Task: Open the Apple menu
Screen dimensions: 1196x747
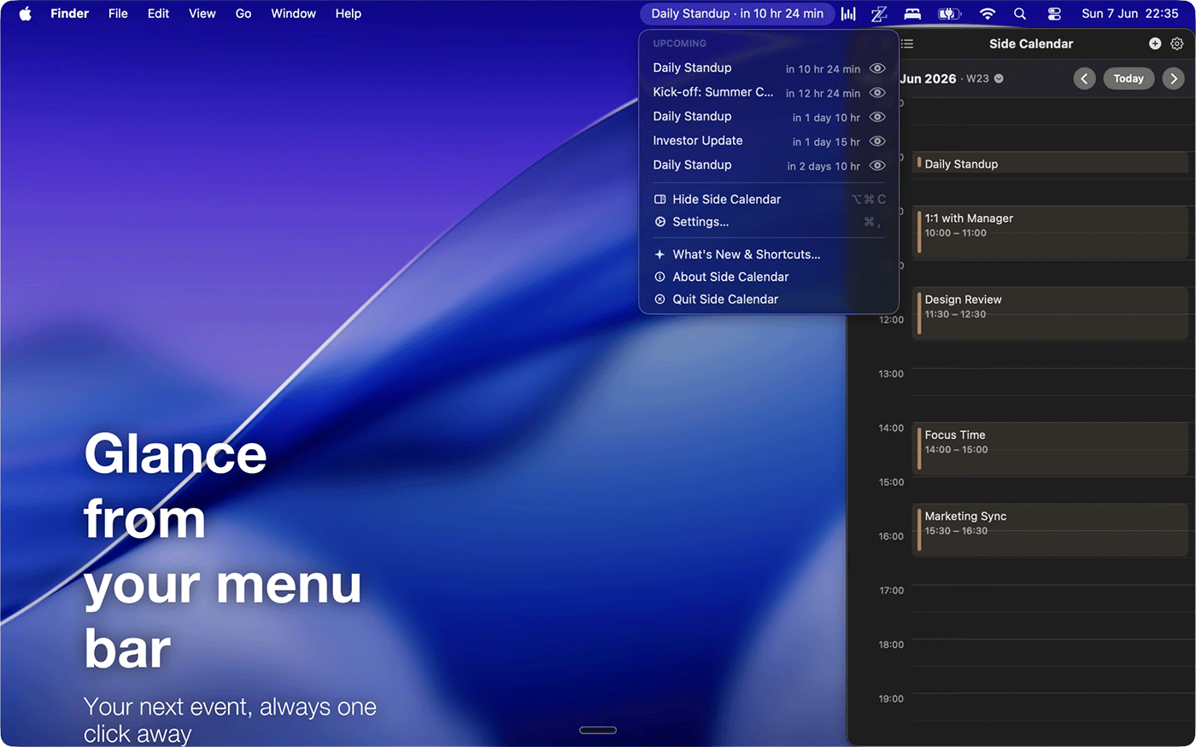Action: coord(26,14)
